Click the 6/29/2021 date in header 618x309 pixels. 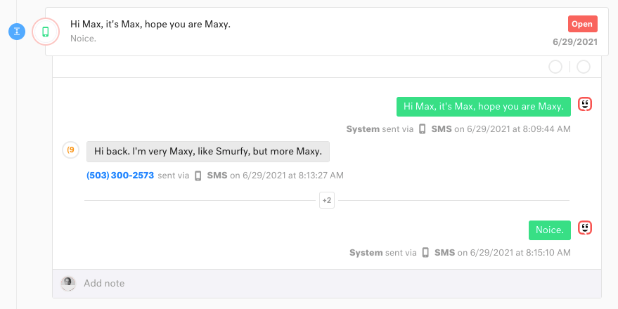(575, 42)
